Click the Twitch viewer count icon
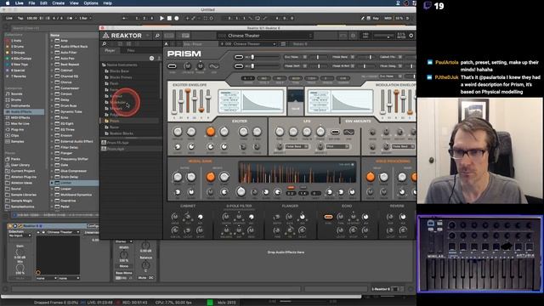 click(x=428, y=6)
